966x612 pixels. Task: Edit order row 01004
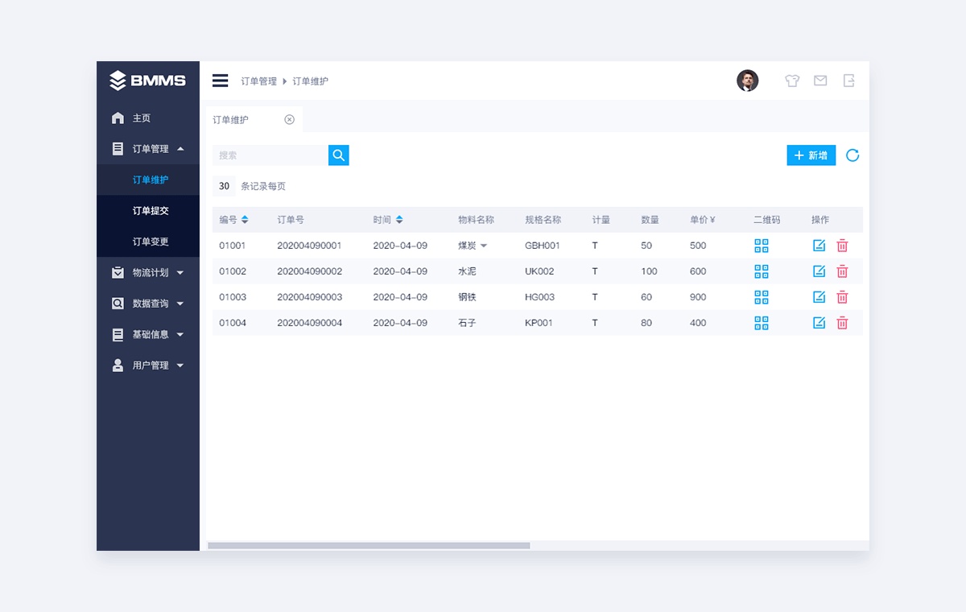[819, 323]
